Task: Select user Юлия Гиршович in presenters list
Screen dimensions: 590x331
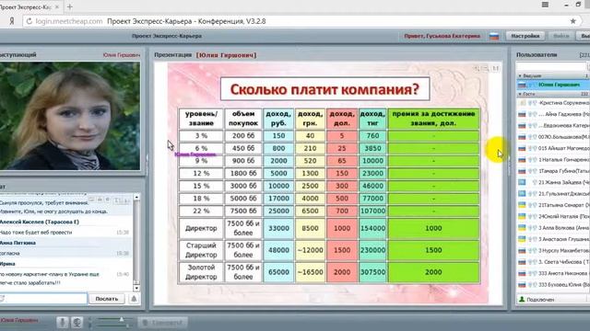Action: tap(553, 85)
